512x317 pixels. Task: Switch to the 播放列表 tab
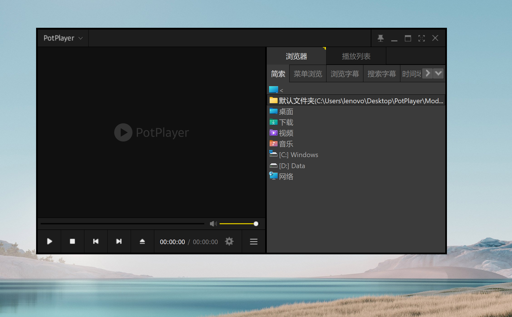356,56
